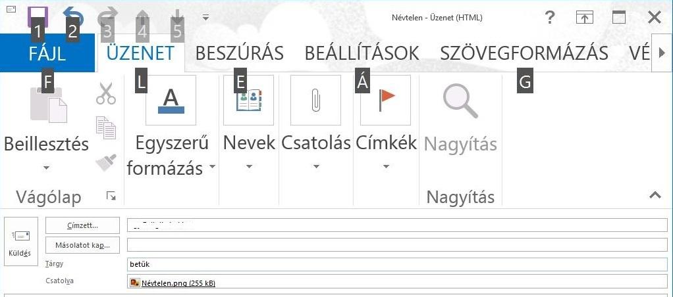This screenshot has height=297, width=673.
Task: Open the Customize Quick Access Toolbar dropdown
Action: (x=206, y=18)
